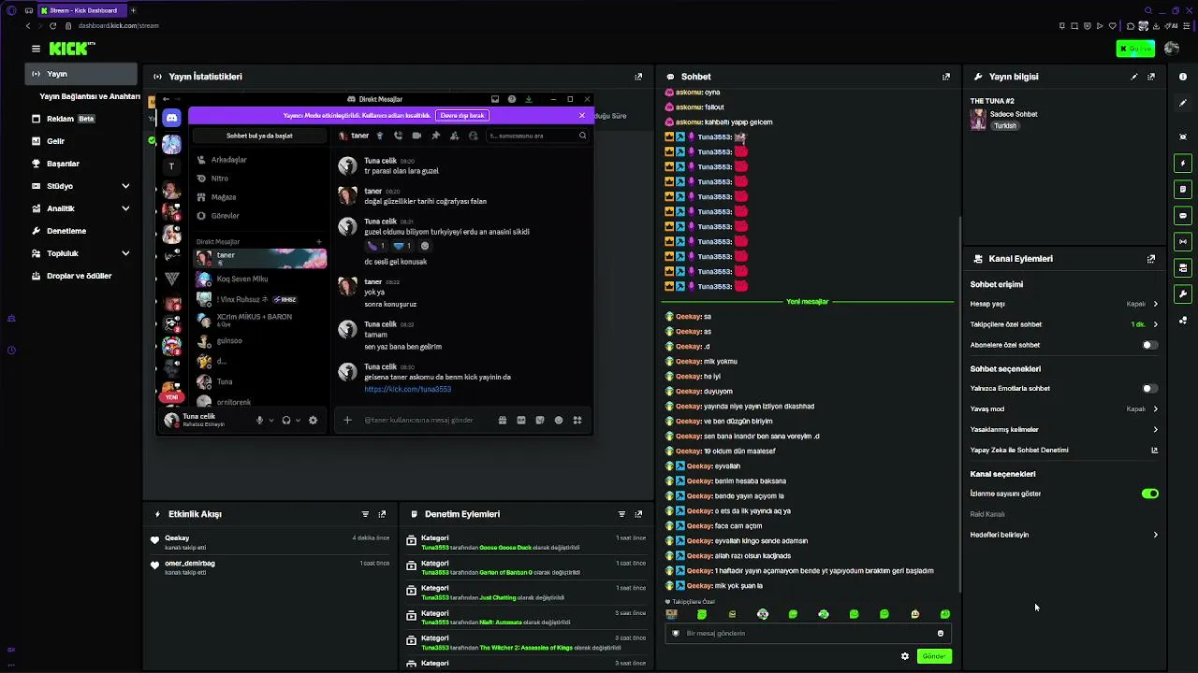Open Hesap yaşı options
This screenshot has height=673, width=1198.
1064,304
